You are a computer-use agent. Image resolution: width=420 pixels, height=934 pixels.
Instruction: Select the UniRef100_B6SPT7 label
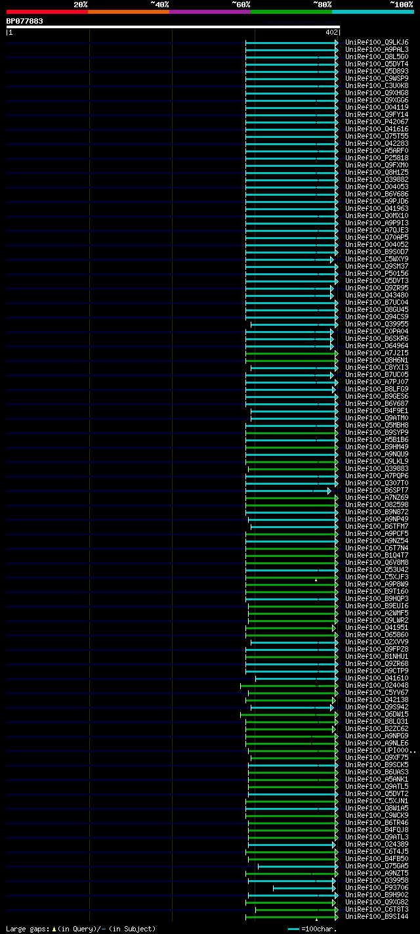click(377, 490)
